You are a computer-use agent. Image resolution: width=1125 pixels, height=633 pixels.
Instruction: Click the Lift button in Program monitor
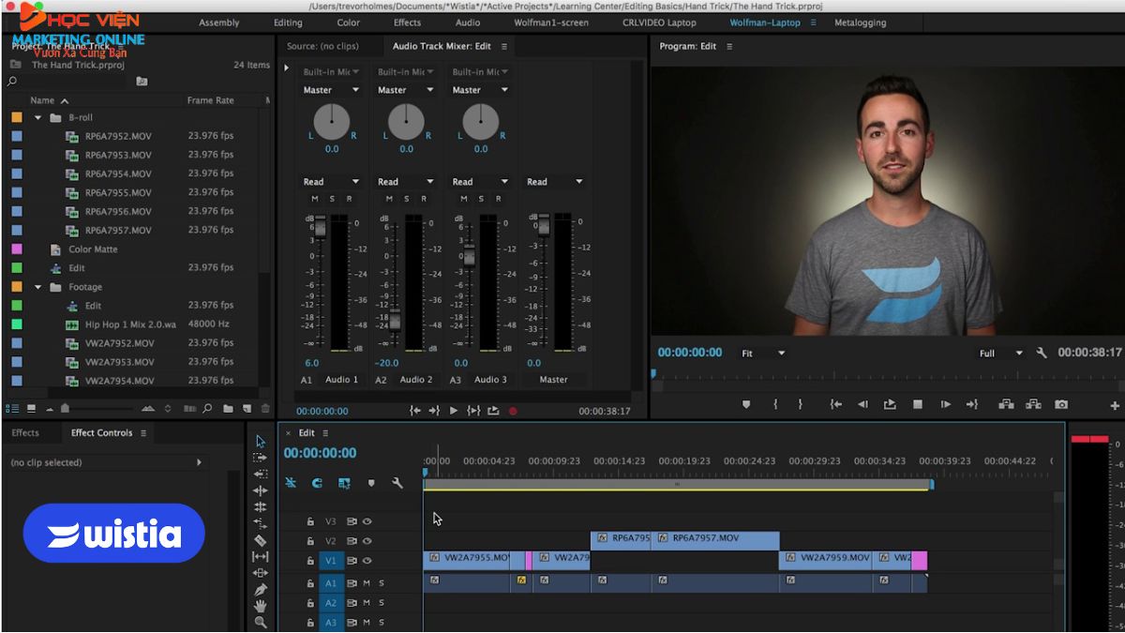tap(1006, 405)
